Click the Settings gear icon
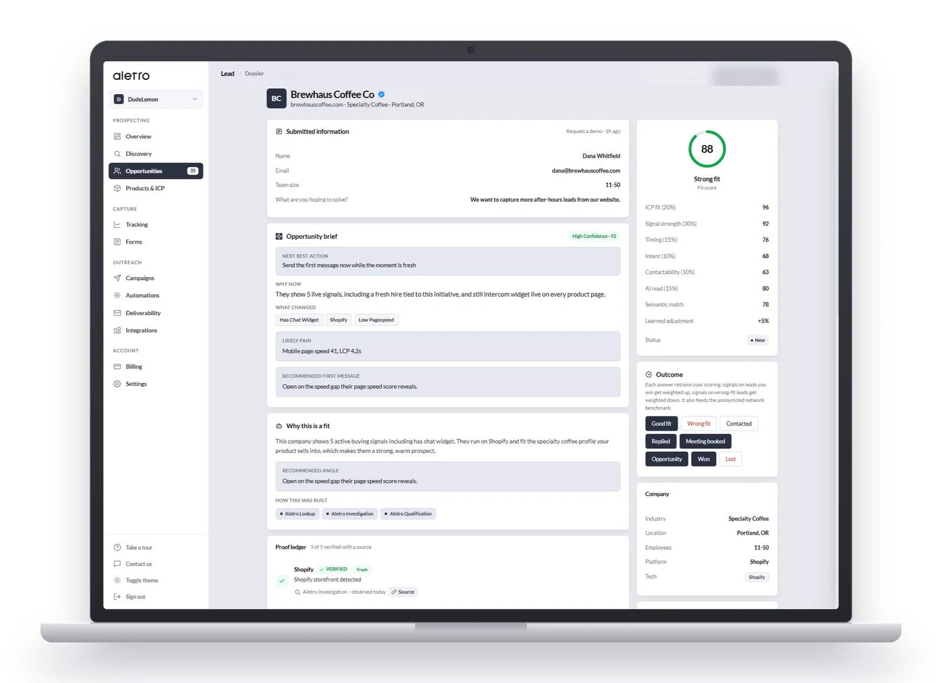Image resolution: width=942 pixels, height=683 pixels. tap(117, 384)
